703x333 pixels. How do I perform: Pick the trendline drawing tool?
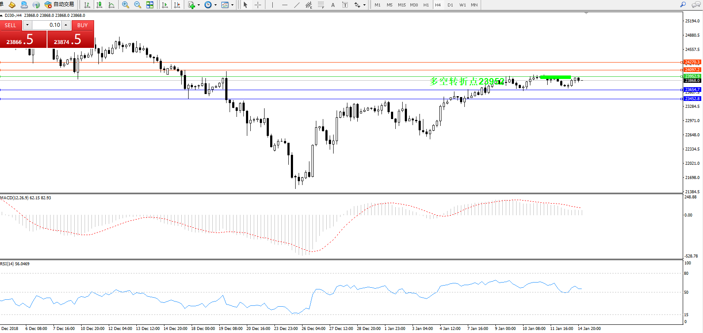pos(296,5)
